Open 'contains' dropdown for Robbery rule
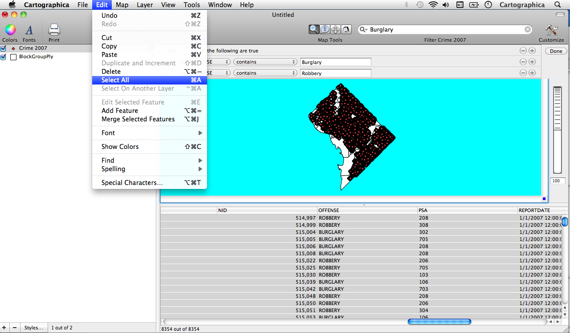 tap(266, 73)
